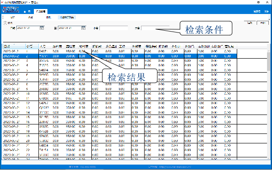
Task: Select table row with serial number 1
Action: [x=120, y=51]
